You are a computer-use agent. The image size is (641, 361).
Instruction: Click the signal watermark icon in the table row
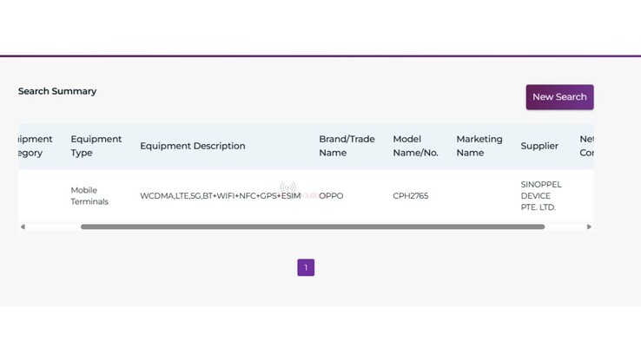tap(288, 187)
